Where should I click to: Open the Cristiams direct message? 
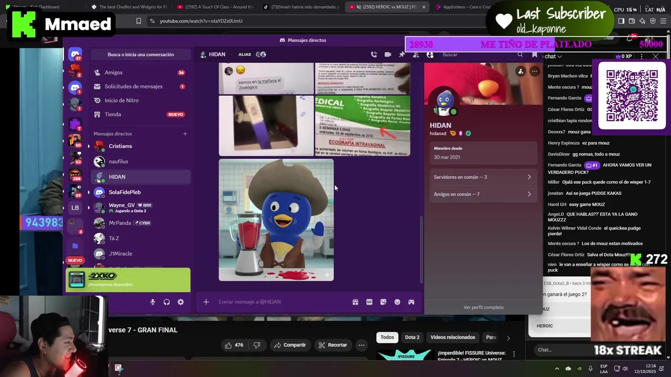(x=140, y=146)
